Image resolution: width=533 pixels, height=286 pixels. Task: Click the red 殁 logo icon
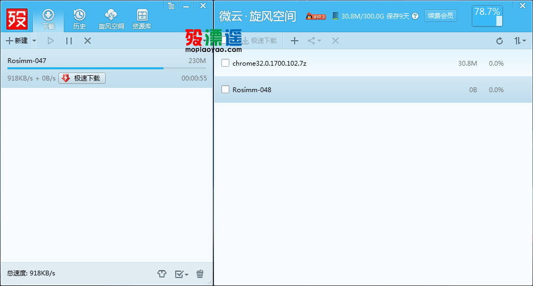[x=16, y=19]
